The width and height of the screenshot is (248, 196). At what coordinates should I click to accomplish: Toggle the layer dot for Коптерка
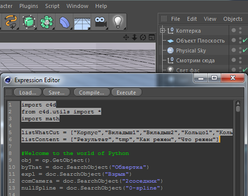234,30
